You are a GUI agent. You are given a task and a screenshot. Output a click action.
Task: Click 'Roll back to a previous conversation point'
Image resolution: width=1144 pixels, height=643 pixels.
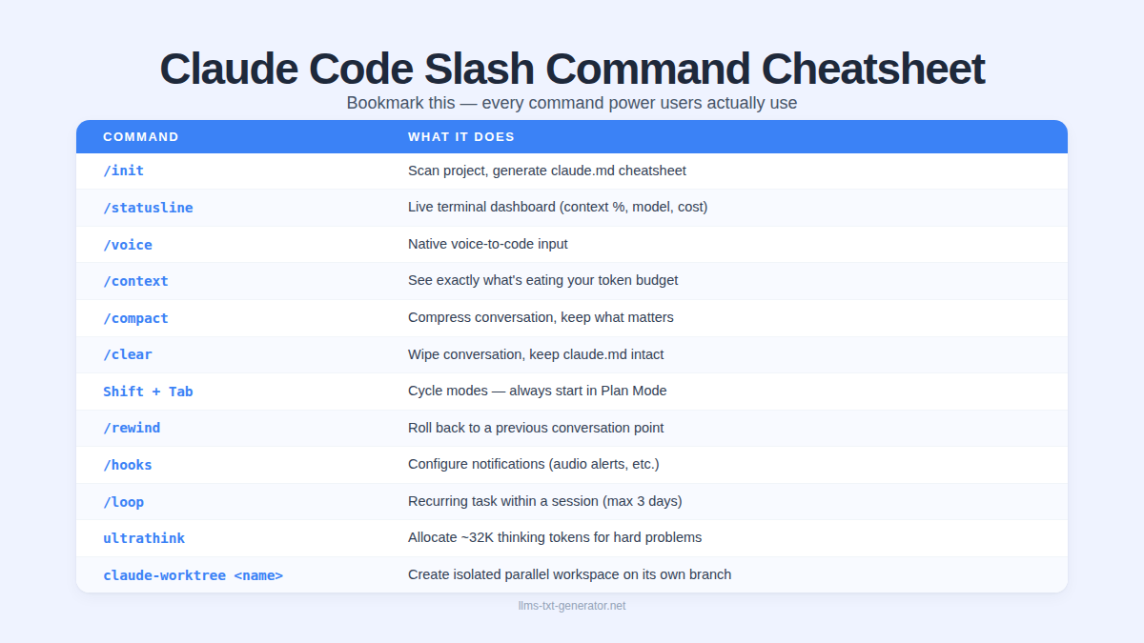tap(536, 428)
